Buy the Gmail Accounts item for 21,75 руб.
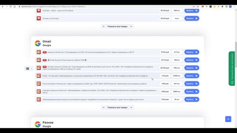 [x=192, y=60]
